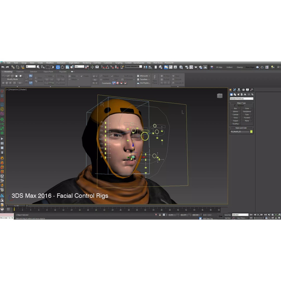Open Key Filters button
The width and height of the screenshot is (281, 281).
[242, 218]
